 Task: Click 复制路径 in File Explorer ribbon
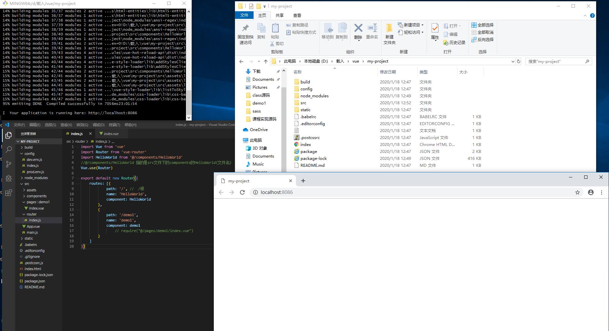[297, 25]
